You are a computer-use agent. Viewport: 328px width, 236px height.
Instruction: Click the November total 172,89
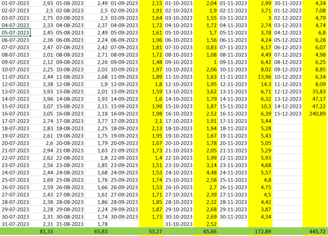point(263,232)
